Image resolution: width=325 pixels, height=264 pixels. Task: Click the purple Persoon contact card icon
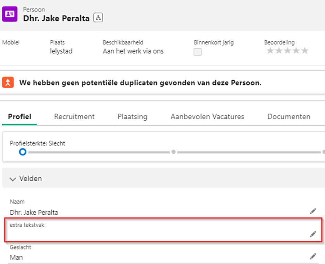click(x=10, y=14)
